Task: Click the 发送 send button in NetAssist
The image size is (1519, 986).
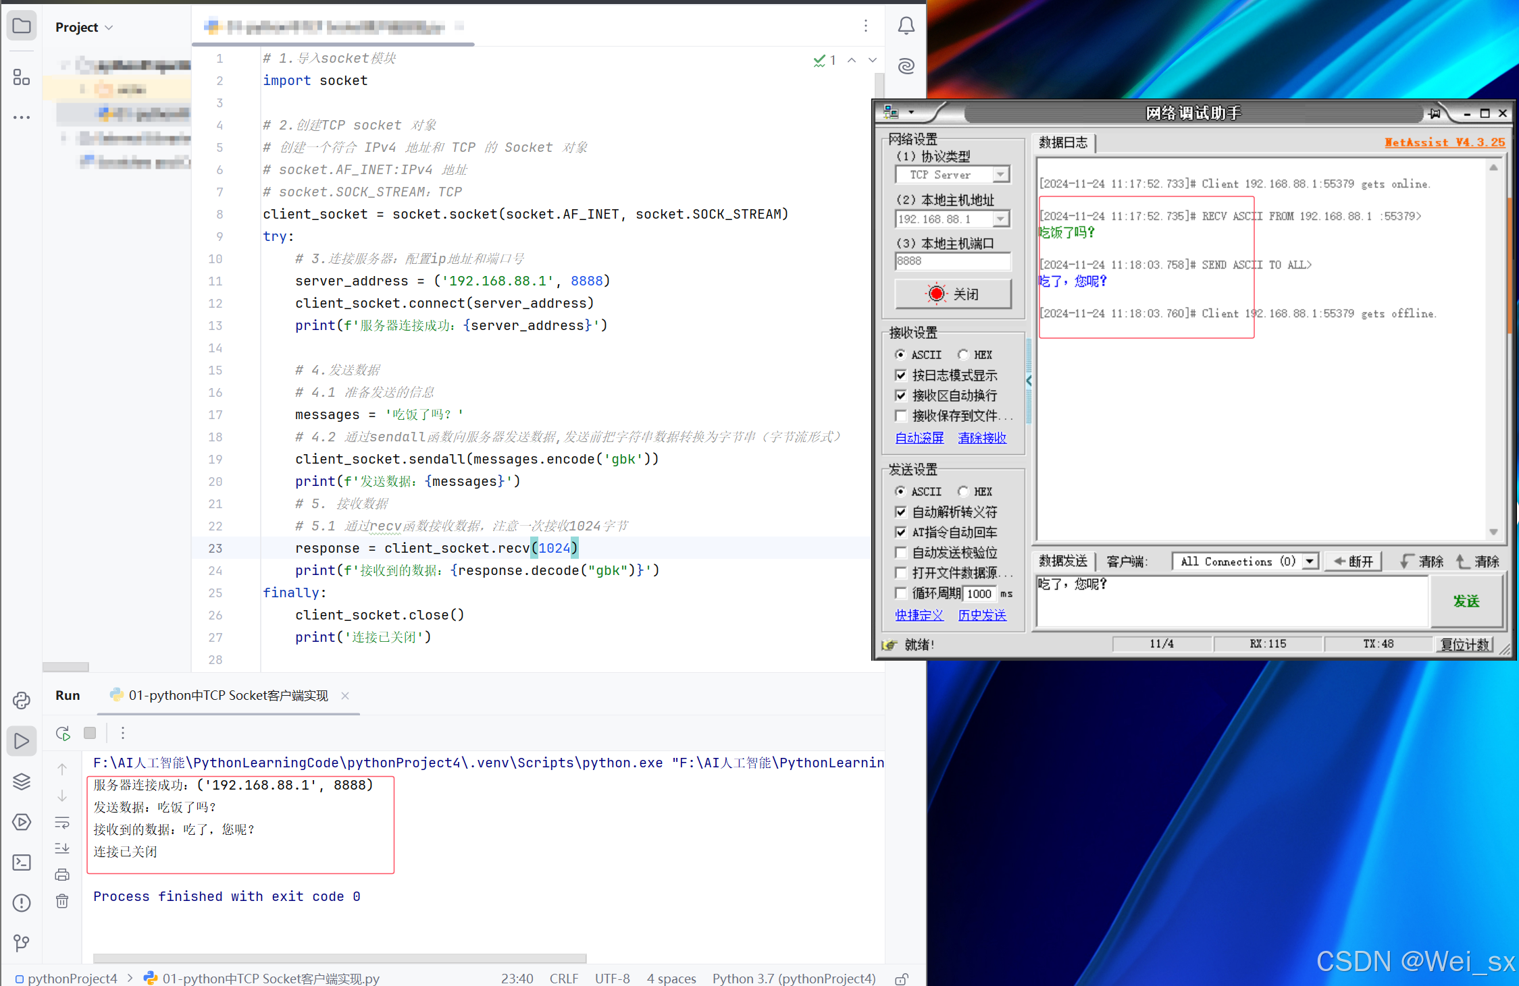Action: pos(1466,601)
